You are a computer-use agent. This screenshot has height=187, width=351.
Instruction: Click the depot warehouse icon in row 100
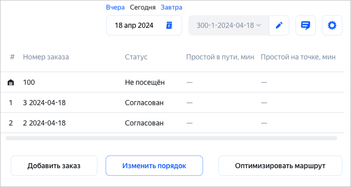[x=11, y=82]
